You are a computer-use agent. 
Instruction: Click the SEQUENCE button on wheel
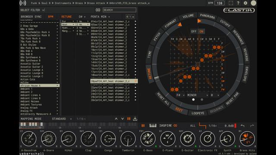[x=216, y=110]
